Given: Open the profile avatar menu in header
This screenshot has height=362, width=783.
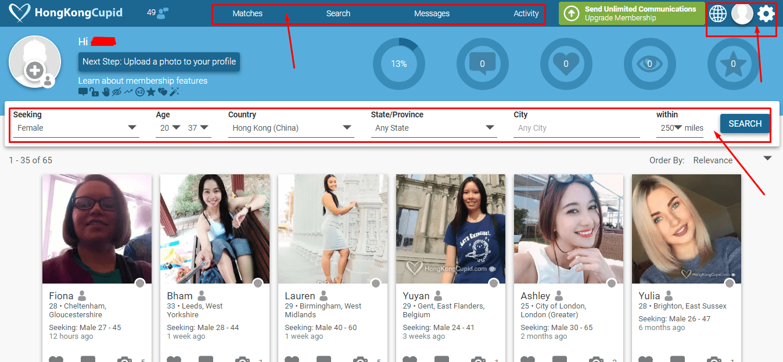Looking at the screenshot, I should pos(742,13).
